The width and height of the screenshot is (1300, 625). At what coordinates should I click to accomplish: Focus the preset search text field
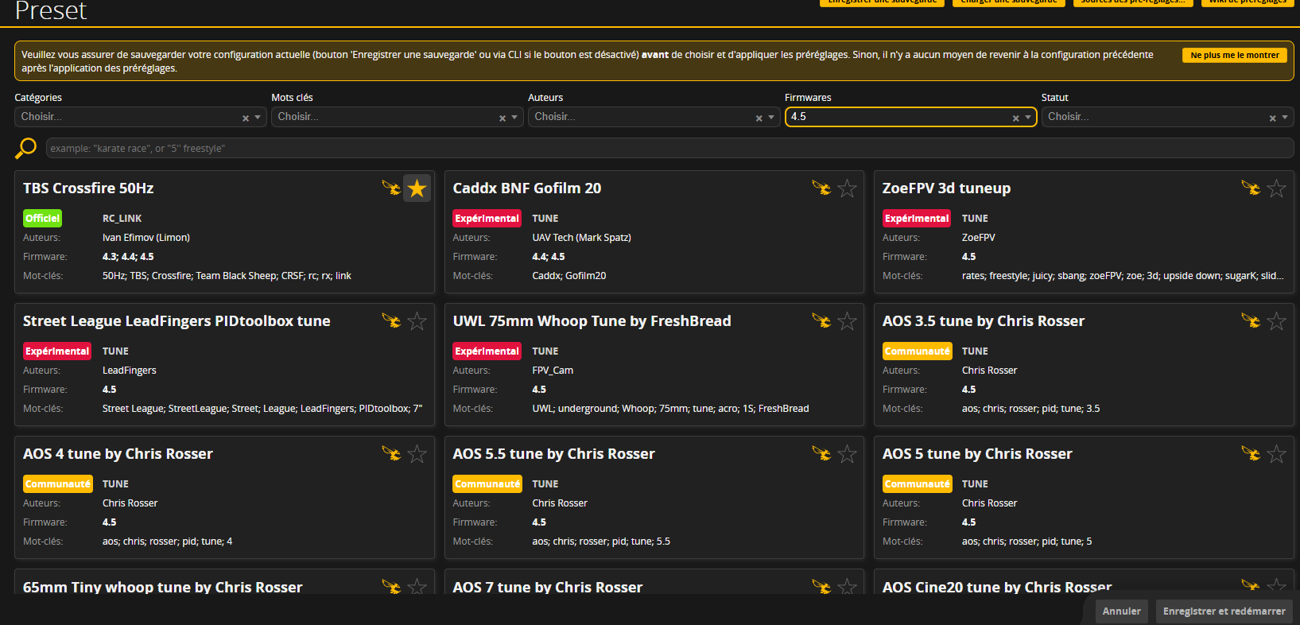[668, 149]
